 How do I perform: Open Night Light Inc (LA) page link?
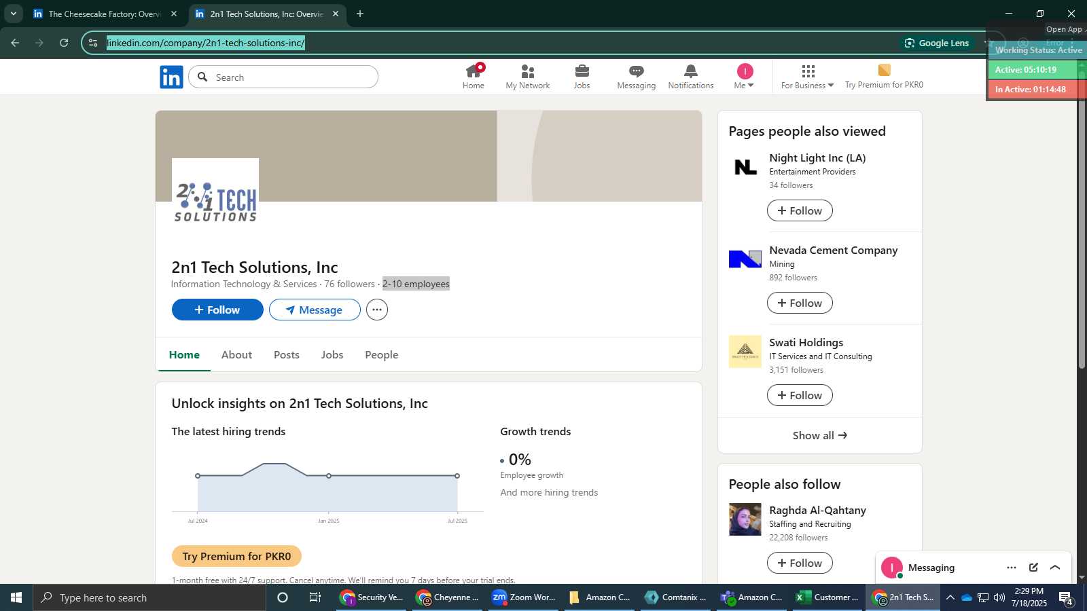coord(817,158)
